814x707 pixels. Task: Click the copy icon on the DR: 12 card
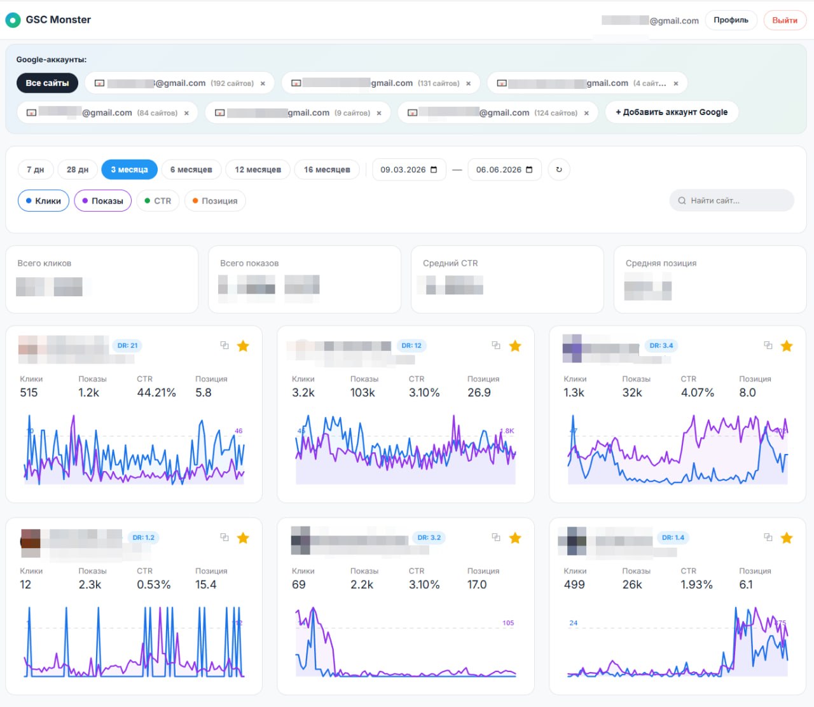(x=496, y=345)
